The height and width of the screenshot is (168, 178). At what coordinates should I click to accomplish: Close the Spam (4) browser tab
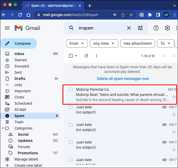pos(80,6)
